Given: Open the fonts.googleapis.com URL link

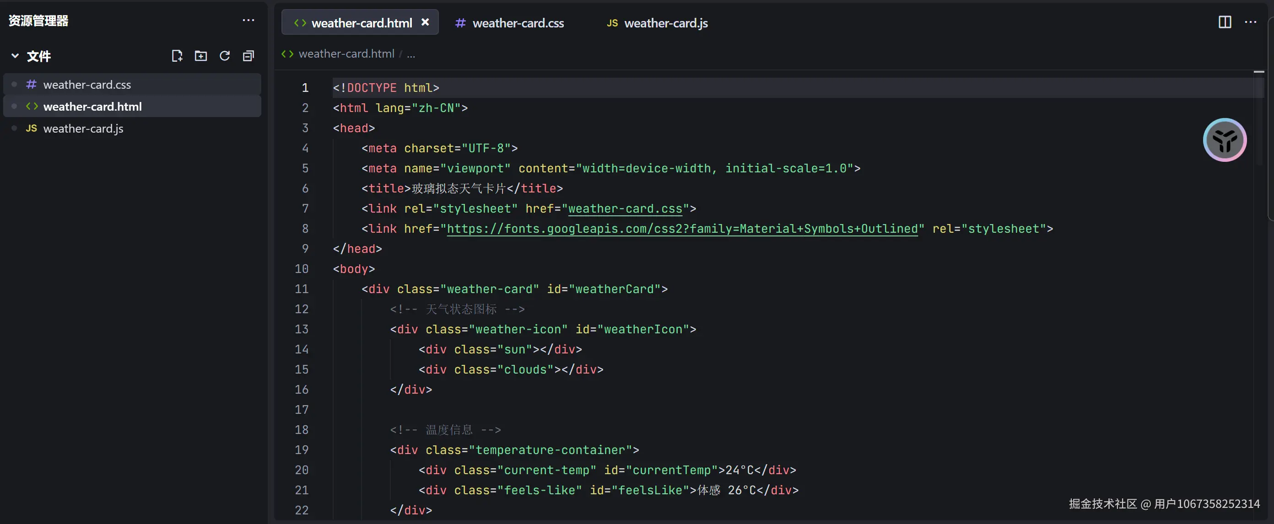Looking at the screenshot, I should (x=682, y=229).
